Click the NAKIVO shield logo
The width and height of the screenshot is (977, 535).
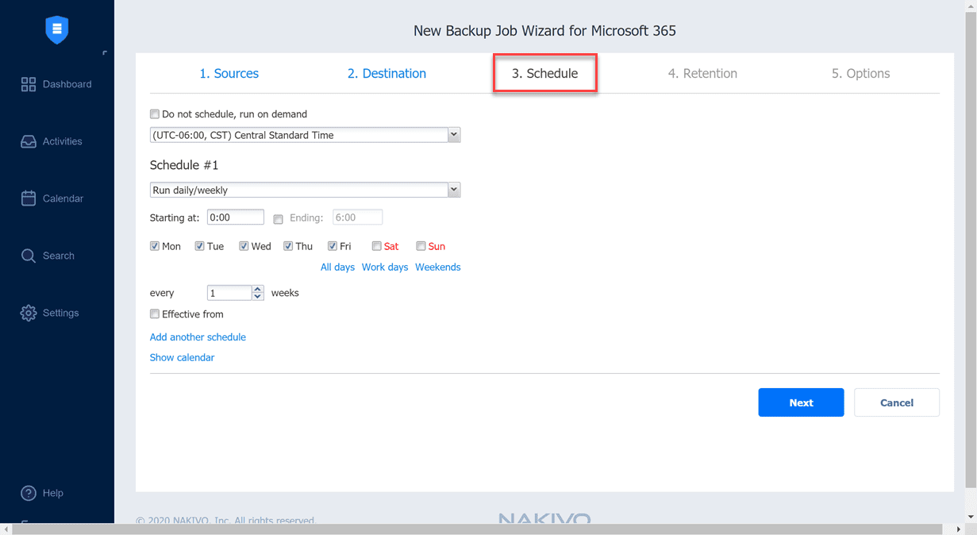pyautogui.click(x=56, y=29)
